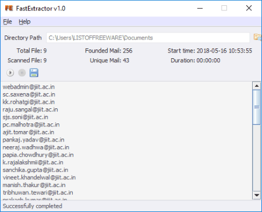
Task: Select sc.saxena@jiit.ac.in entry
Action: tap(29, 94)
